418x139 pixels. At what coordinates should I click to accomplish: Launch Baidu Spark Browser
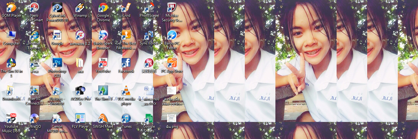tap(103, 35)
